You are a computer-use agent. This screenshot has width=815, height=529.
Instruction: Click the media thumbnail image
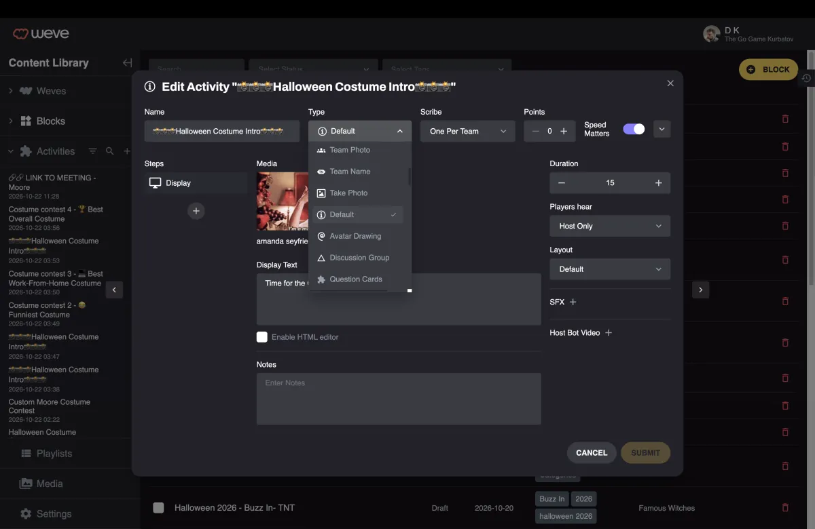point(283,201)
